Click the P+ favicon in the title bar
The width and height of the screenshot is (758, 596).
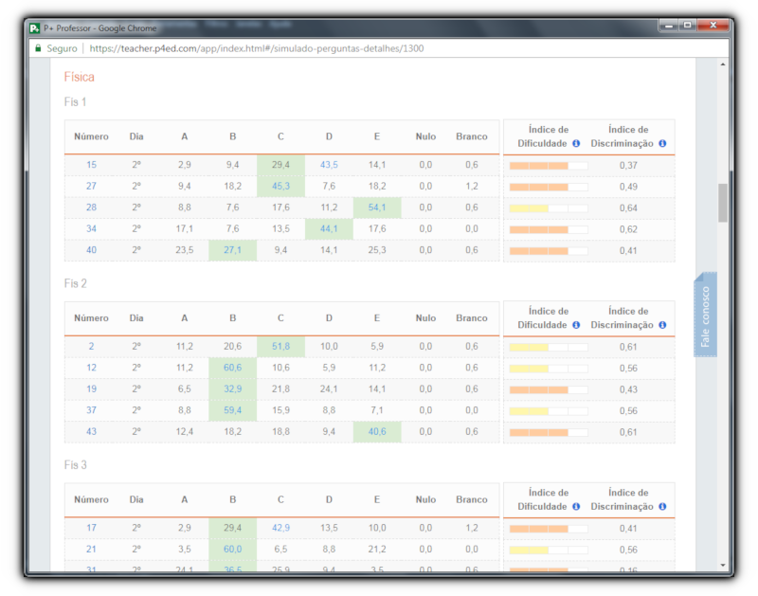tap(35, 27)
